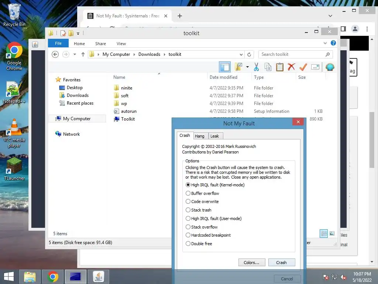This screenshot has width=378, height=284.
Task: Click the Back navigation arrow in Explorer
Action: 55,54
